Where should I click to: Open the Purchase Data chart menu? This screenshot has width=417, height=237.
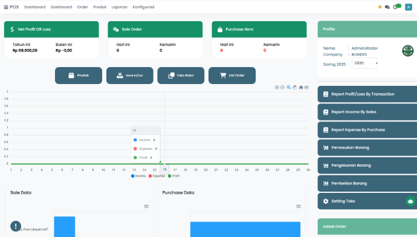(x=299, y=206)
